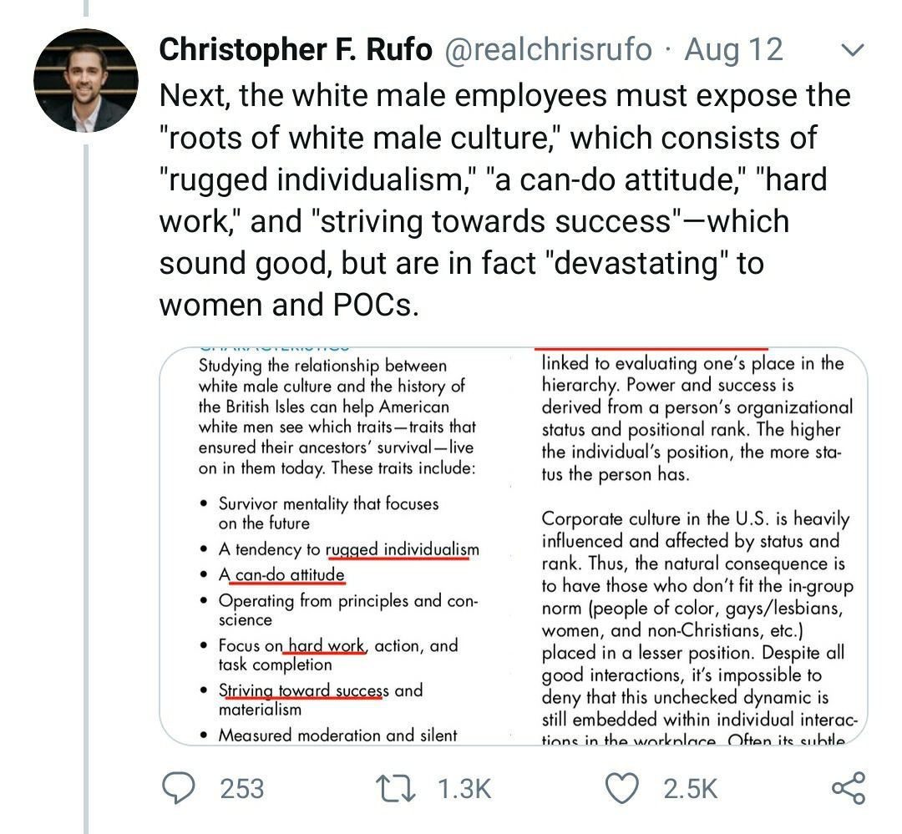Screen dimensions: 902x834
Task: View the 253 replies count
Action: [x=242, y=788]
